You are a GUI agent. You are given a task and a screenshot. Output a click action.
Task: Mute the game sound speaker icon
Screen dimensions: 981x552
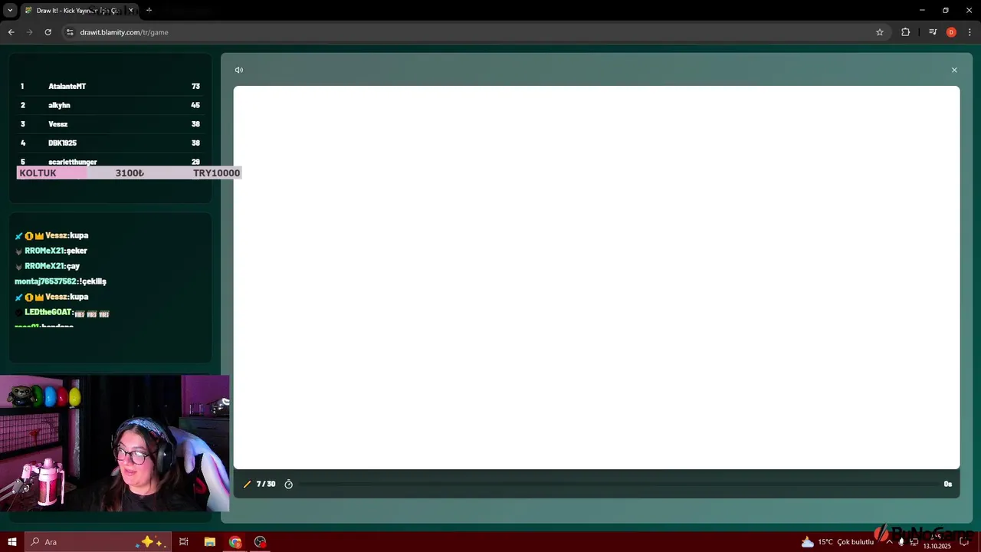pos(239,70)
